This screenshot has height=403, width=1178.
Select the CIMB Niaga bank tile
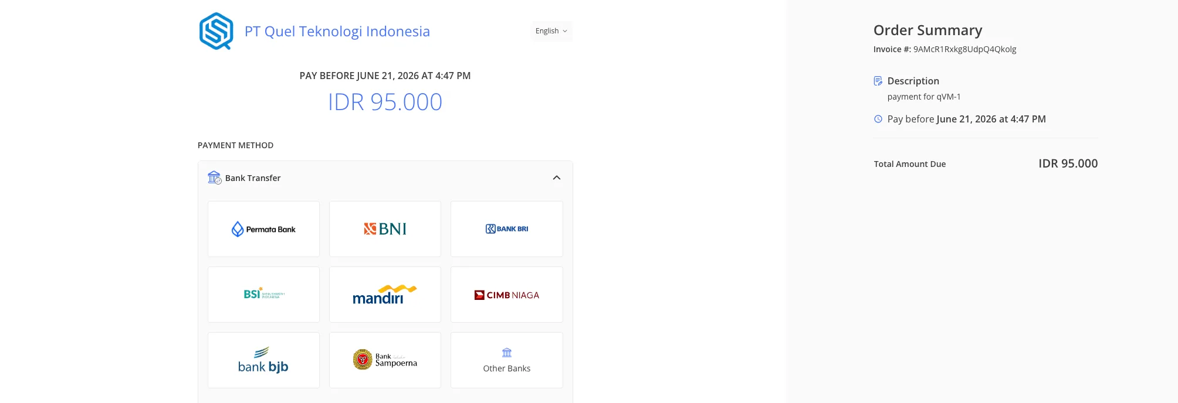click(x=507, y=295)
